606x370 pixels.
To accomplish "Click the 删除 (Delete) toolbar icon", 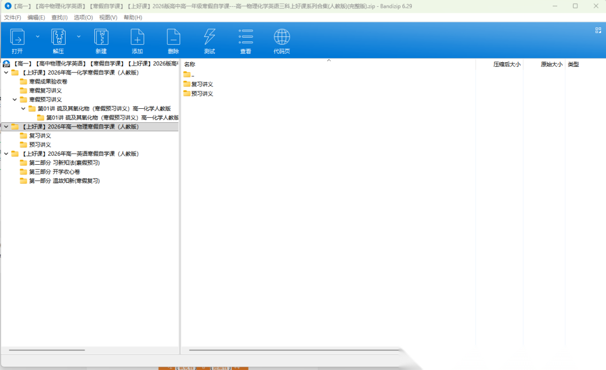I will coord(173,38).
